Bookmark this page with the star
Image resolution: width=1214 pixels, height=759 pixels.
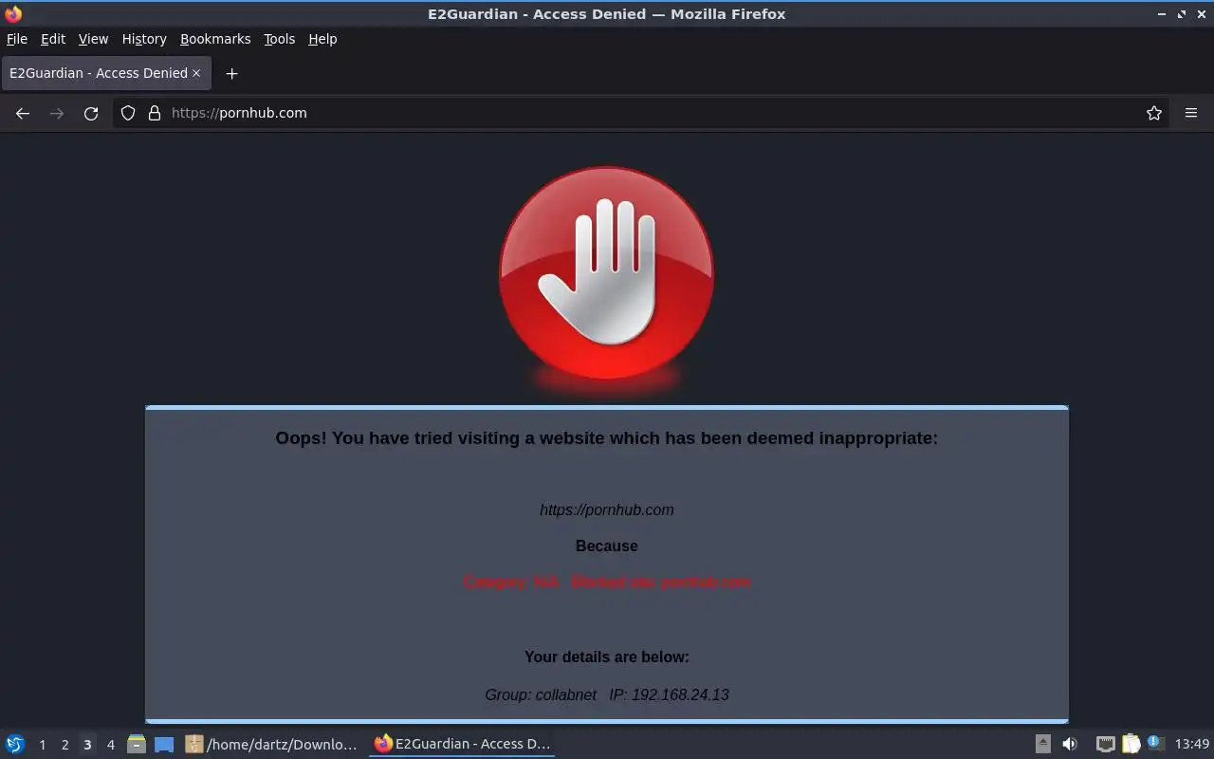pyautogui.click(x=1154, y=113)
